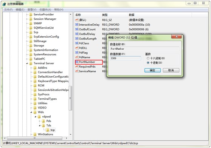211x148 pixels.
Task: Confirm the dialog with 确定 button
Action: (x=152, y=70)
